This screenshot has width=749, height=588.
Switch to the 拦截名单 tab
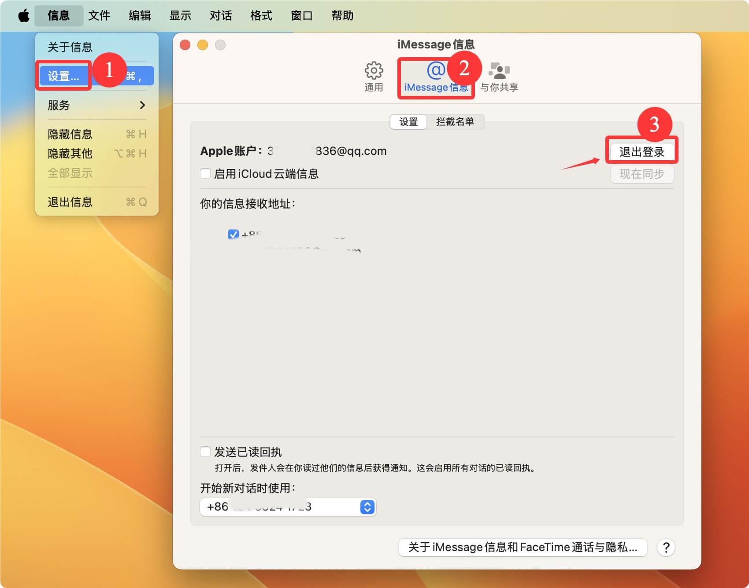click(456, 122)
